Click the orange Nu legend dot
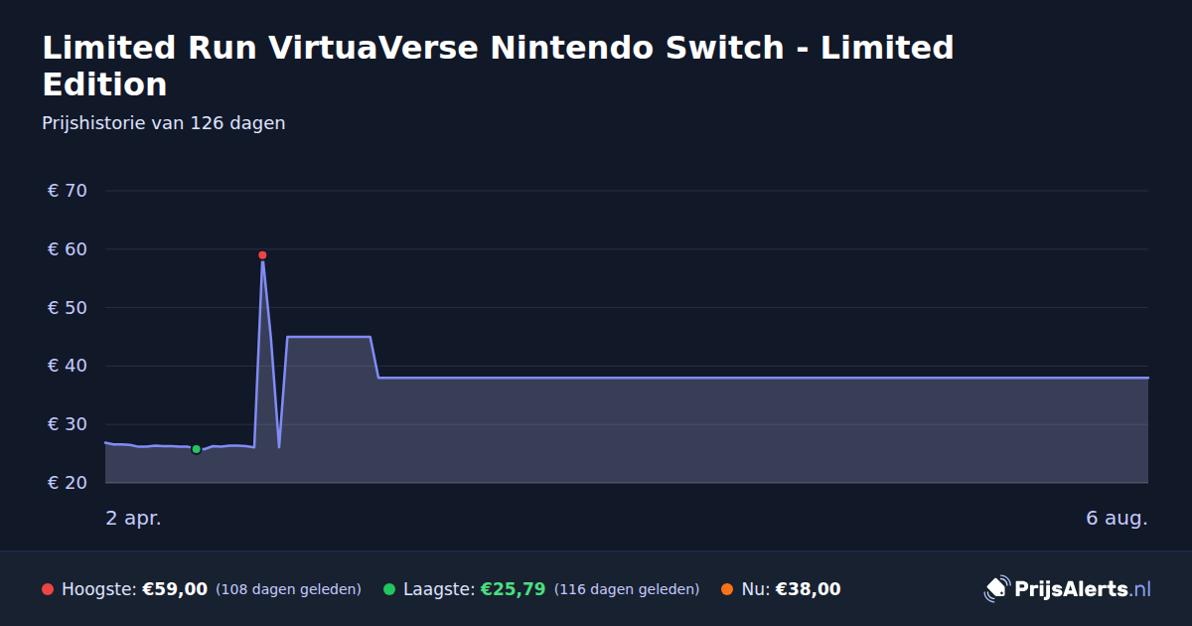Screen dimensions: 1192x626 727,589
